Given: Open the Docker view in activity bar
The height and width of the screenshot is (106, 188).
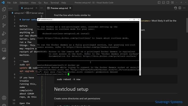Looking at the screenshot, I should 4,58.
